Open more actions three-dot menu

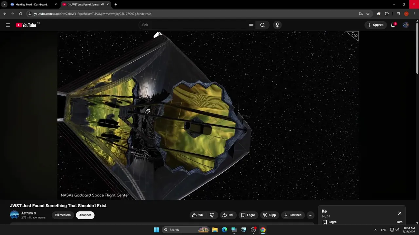tap(310, 215)
